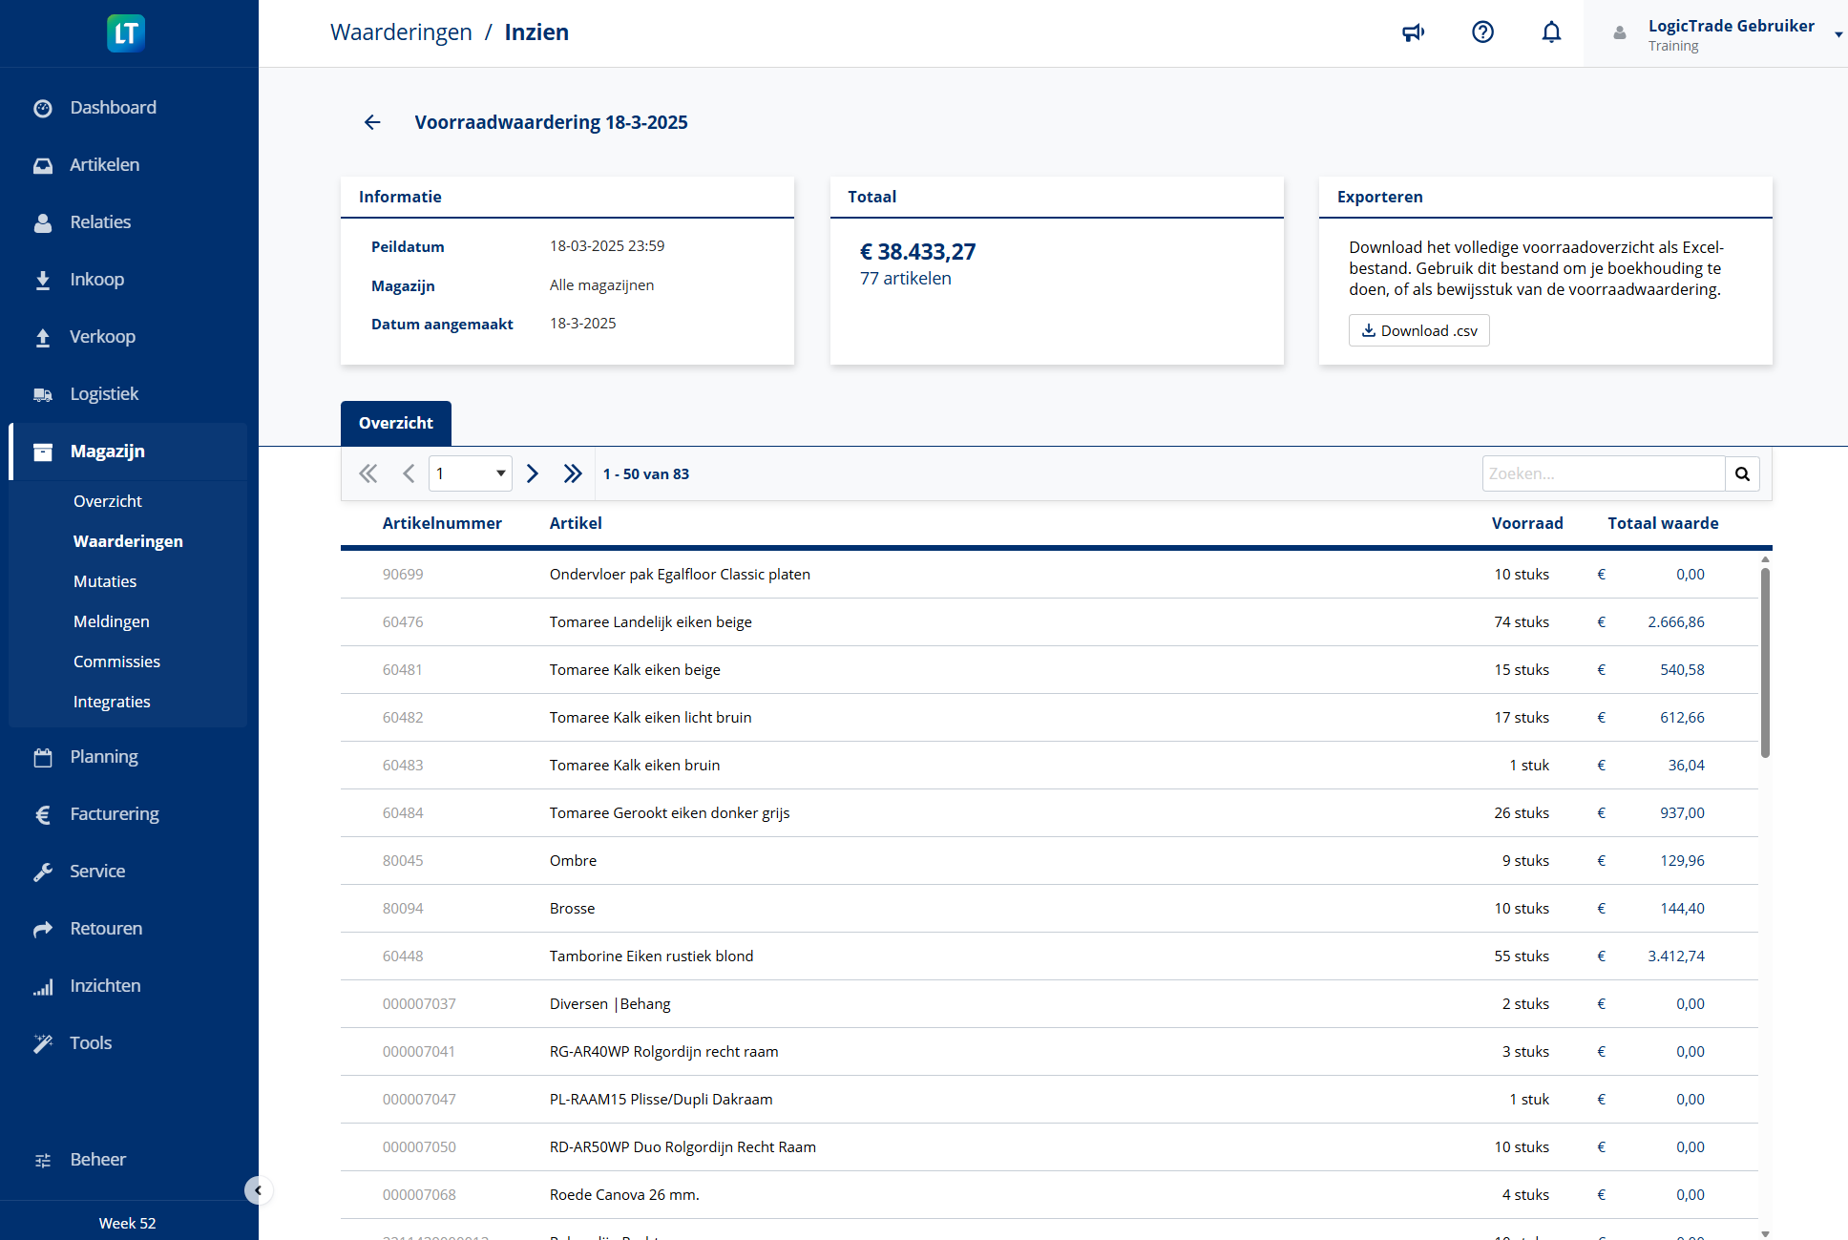The width and height of the screenshot is (1848, 1240).
Task: Open Tools via the wrench icon
Action: tap(43, 1042)
